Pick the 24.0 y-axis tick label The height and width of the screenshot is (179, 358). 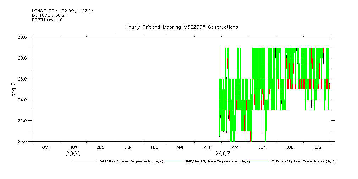[23, 100]
